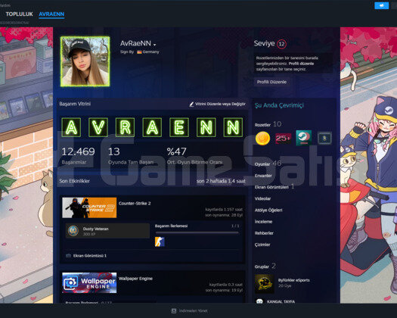Viewport: 397px width, 318px height.
Task: Open the Rozetler badges link
Action: [x=268, y=124]
